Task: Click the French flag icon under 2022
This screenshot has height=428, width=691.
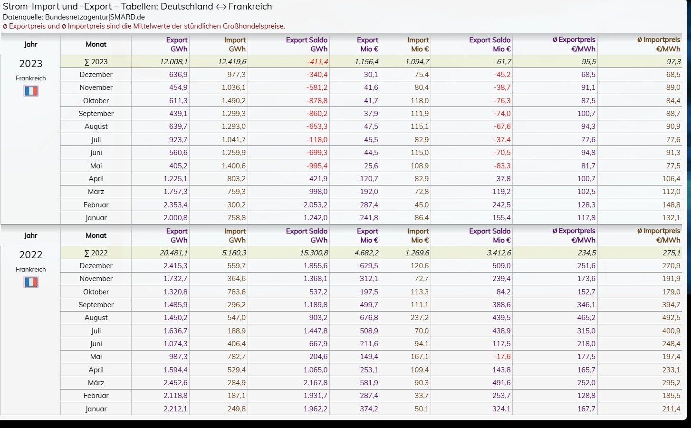Action: pos(31,282)
